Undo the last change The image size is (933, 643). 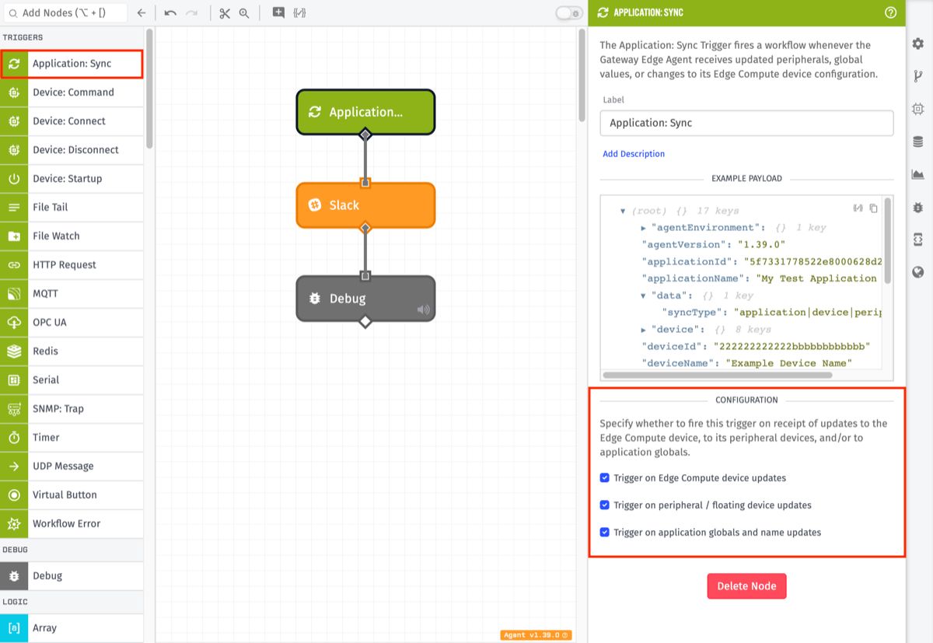170,13
